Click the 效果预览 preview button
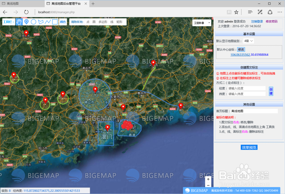 coord(249,147)
